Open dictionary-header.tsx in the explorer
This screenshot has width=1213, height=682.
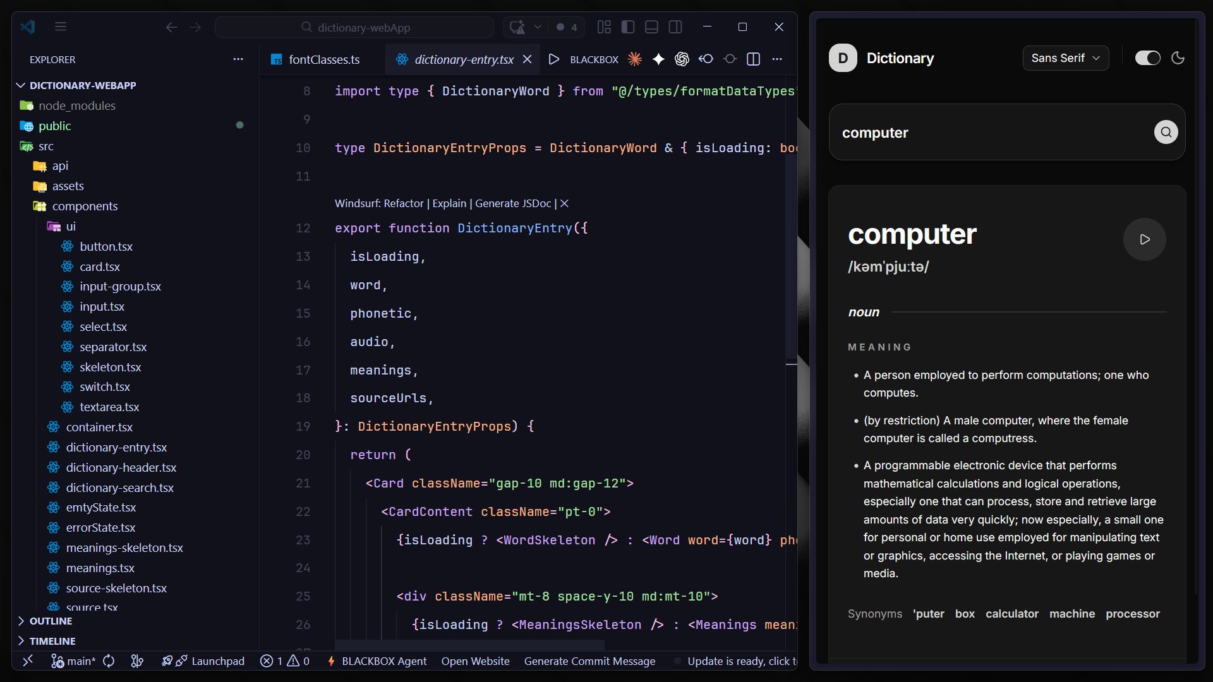[121, 468]
